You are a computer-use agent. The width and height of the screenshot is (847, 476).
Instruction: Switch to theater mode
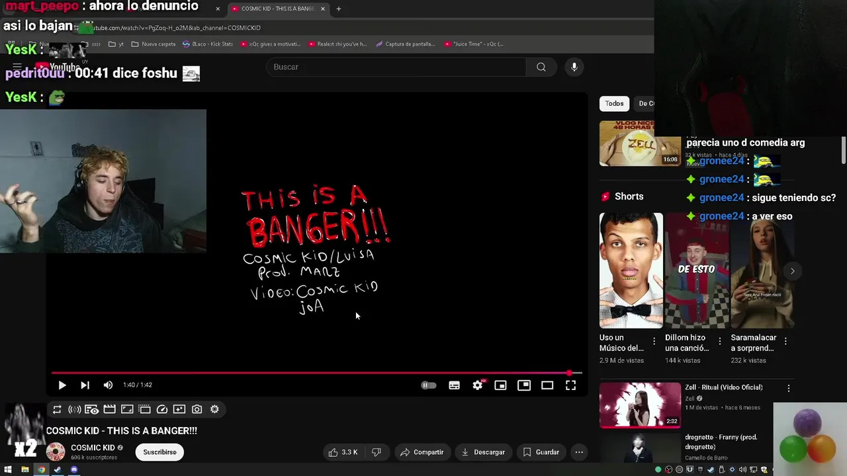(x=547, y=385)
